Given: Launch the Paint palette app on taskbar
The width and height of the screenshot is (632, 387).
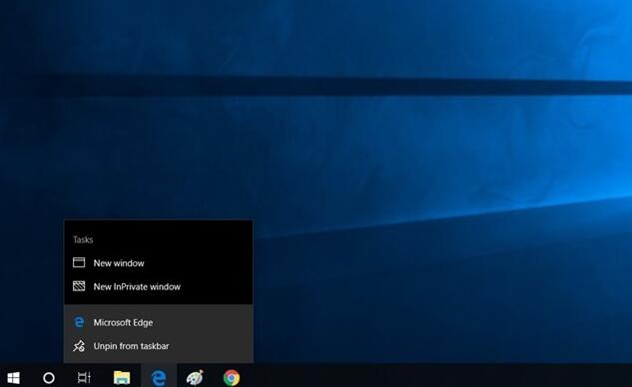Looking at the screenshot, I should pos(195,378).
